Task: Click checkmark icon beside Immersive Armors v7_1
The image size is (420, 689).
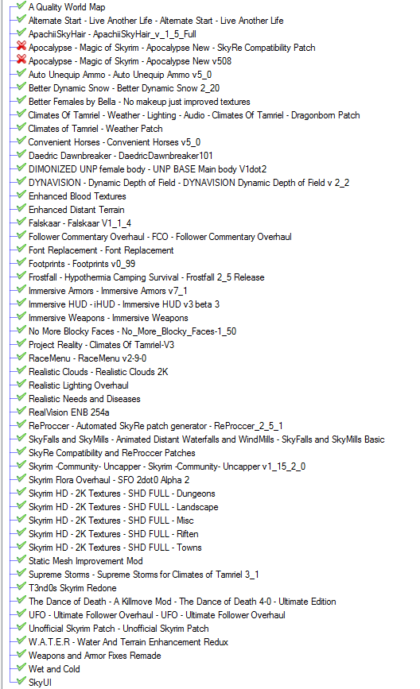Action: tap(21, 289)
